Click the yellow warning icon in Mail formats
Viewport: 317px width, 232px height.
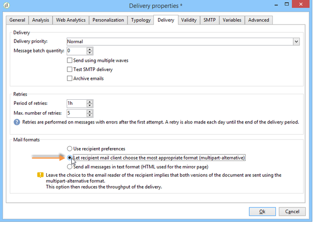pos(40,175)
